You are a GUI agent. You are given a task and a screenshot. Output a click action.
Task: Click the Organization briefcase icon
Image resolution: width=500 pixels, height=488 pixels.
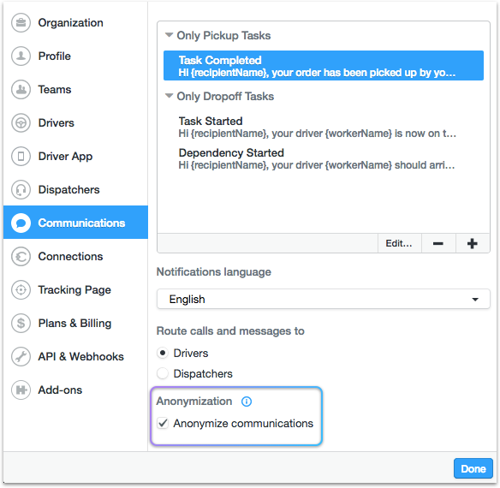(21, 22)
